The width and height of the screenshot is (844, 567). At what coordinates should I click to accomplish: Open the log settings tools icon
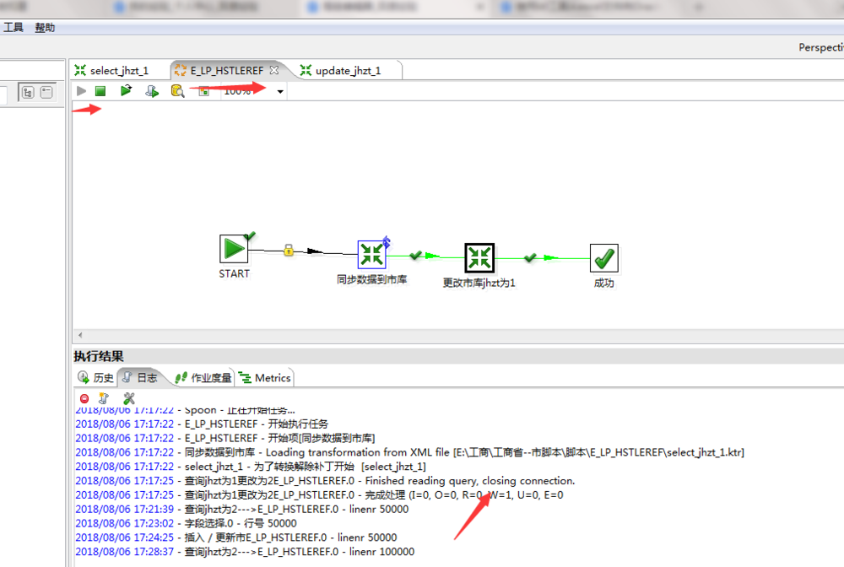click(128, 398)
